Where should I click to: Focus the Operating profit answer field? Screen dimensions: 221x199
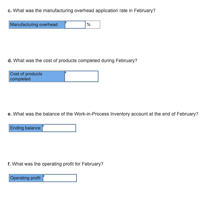(60, 178)
